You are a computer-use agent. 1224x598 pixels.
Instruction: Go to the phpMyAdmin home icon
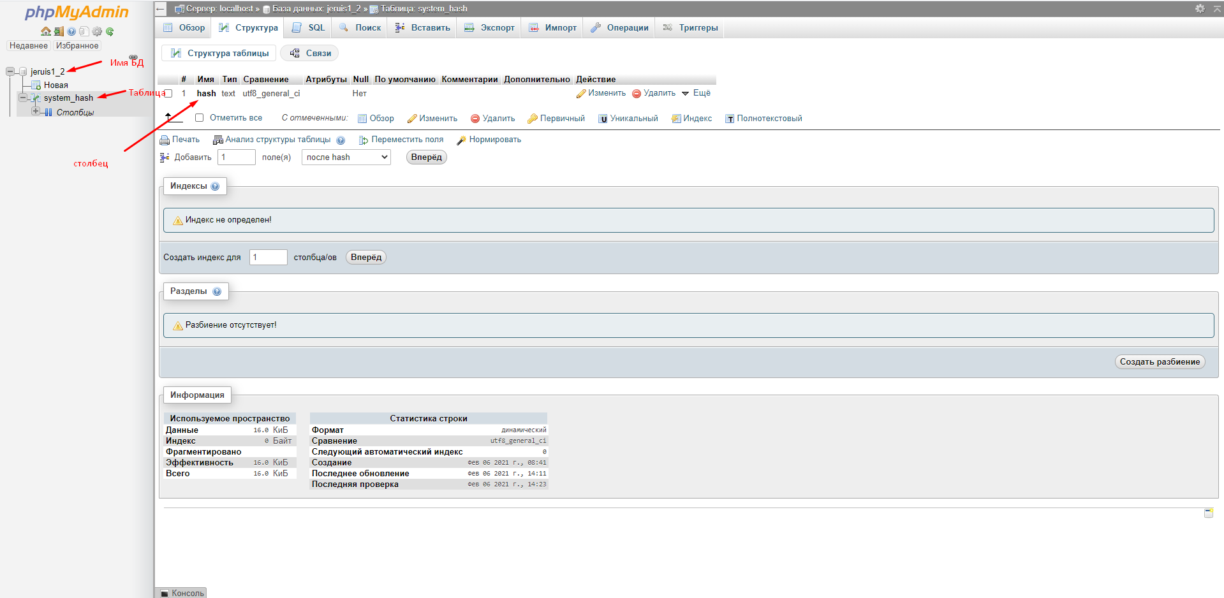tap(45, 31)
